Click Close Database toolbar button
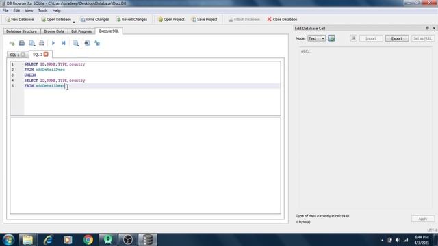Screen dimensions: 438x246 pyautogui.click(x=282, y=20)
